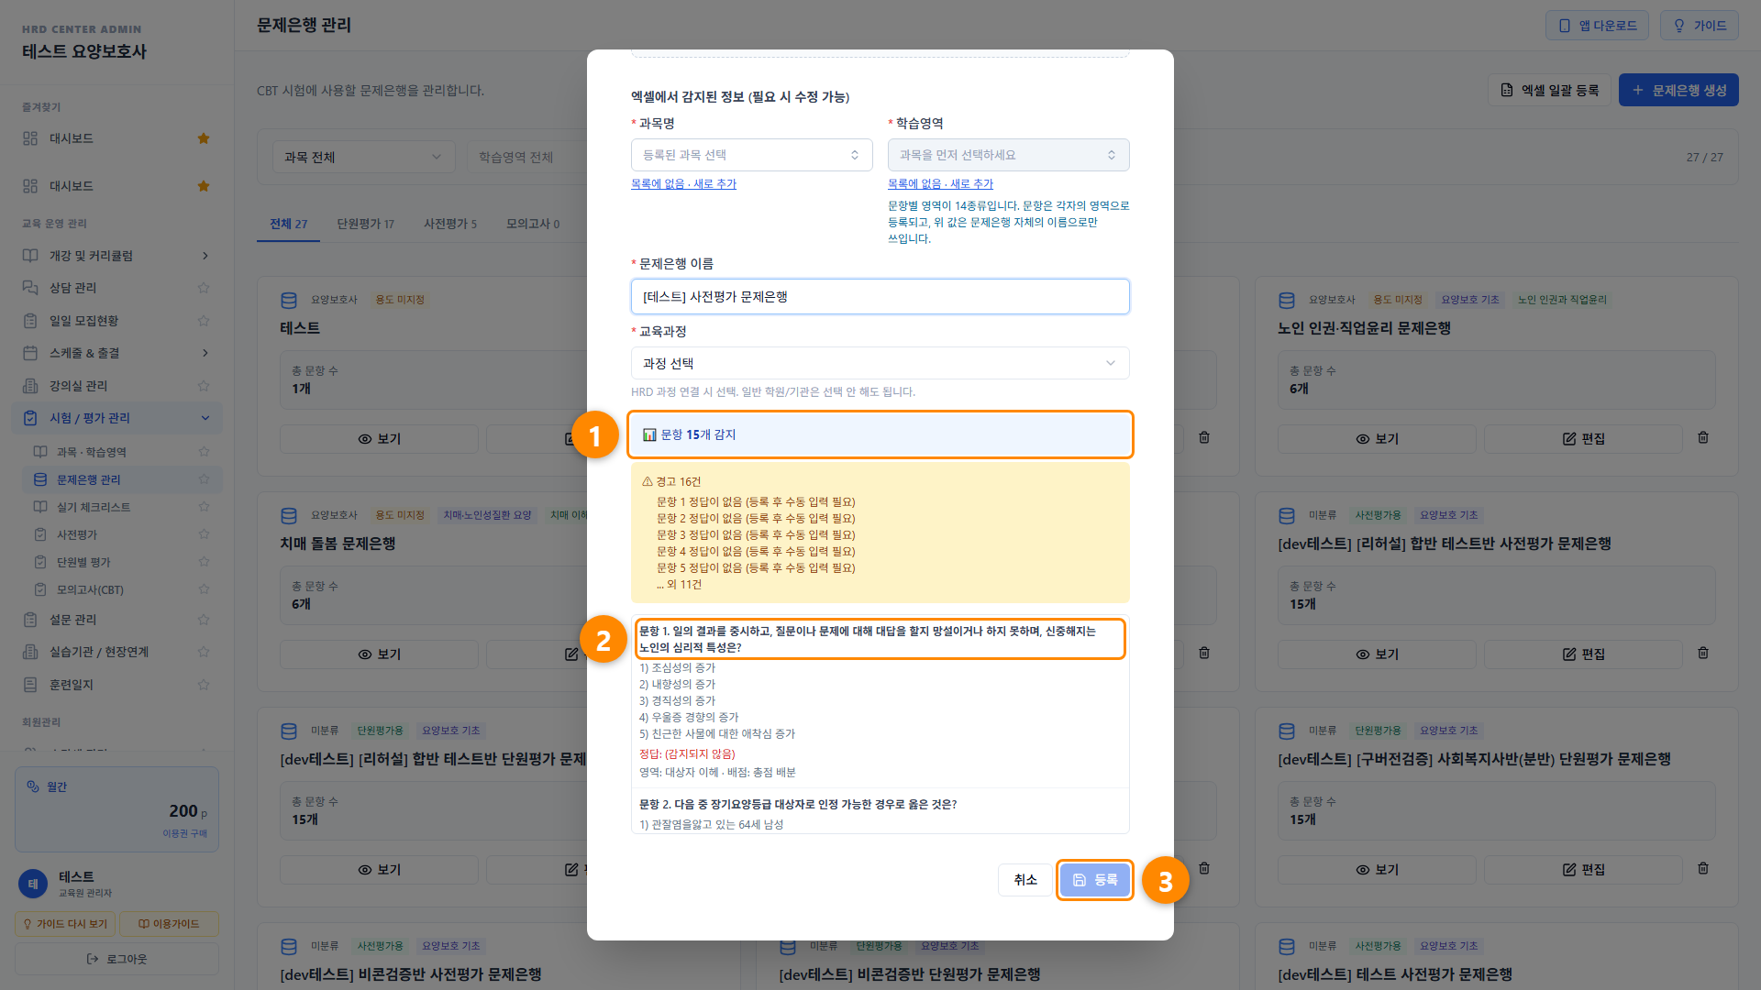Switch to the 단원평가 17 tab
The width and height of the screenshot is (1761, 990).
point(365,224)
